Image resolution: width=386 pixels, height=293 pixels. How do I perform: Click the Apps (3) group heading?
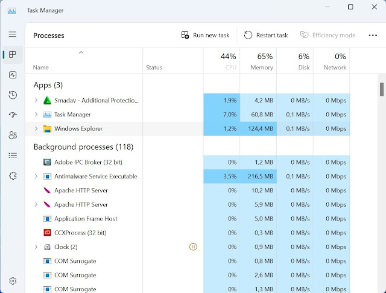[48, 85]
